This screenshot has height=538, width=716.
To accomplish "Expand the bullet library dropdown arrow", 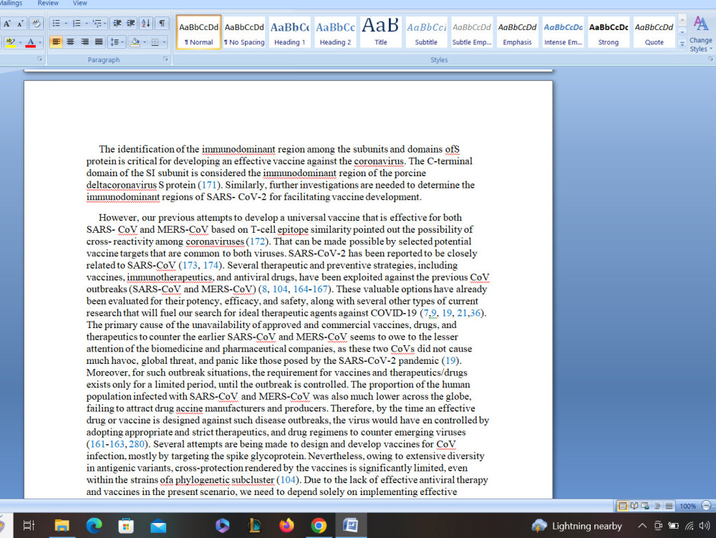I will pyautogui.click(x=66, y=24).
